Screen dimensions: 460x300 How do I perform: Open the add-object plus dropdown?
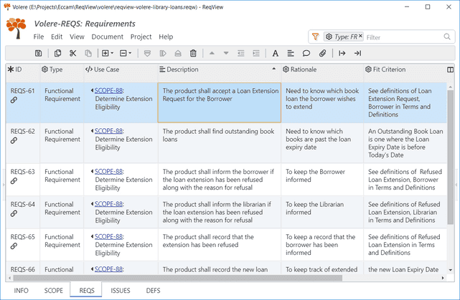pyautogui.click(x=107, y=53)
